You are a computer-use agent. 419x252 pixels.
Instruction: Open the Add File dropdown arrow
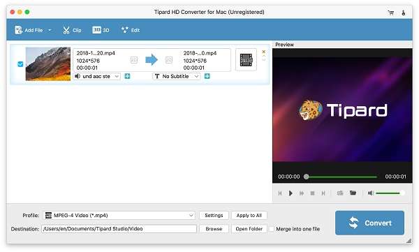click(50, 30)
